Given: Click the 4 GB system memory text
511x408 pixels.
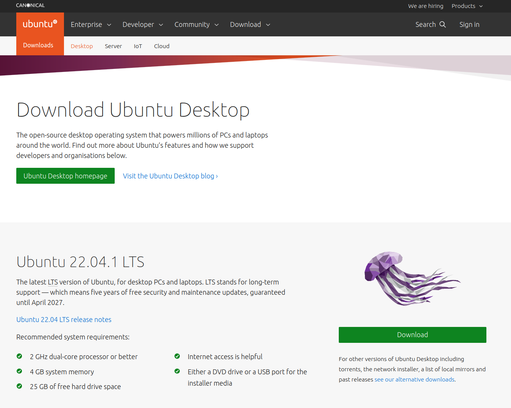Looking at the screenshot, I should (x=62, y=372).
